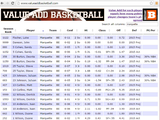Screen dimensions: 160x120
Task: Click value '2.98' in rank 425 row
Action: click(122, 75)
